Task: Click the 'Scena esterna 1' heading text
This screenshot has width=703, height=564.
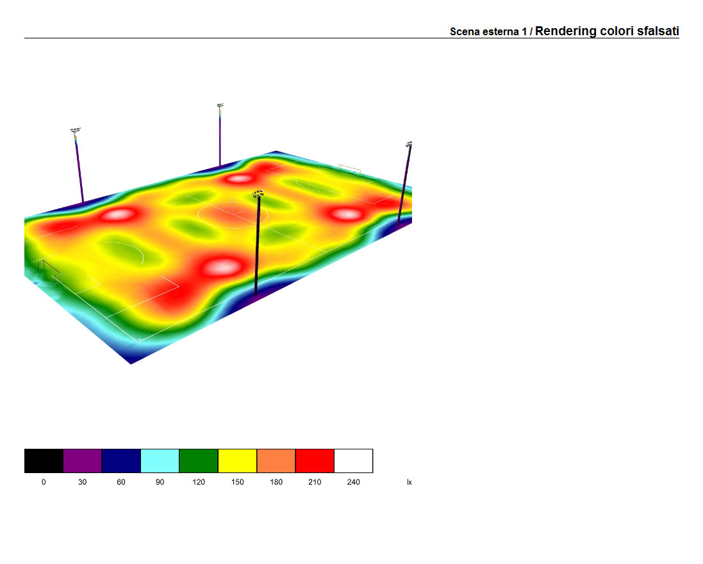Action: tap(488, 32)
